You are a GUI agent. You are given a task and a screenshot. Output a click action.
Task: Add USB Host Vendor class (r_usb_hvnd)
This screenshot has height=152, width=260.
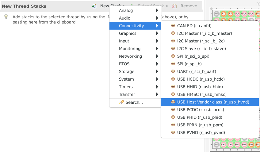210,102
